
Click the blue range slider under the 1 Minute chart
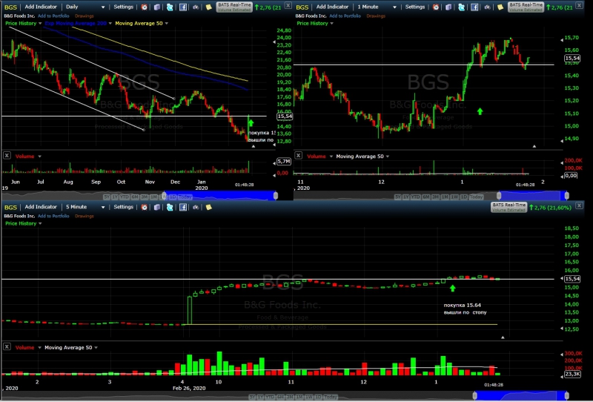(x=533, y=195)
